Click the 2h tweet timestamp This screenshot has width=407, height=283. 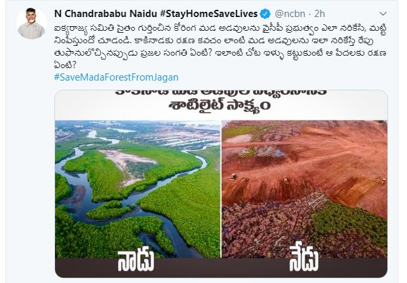click(x=320, y=14)
